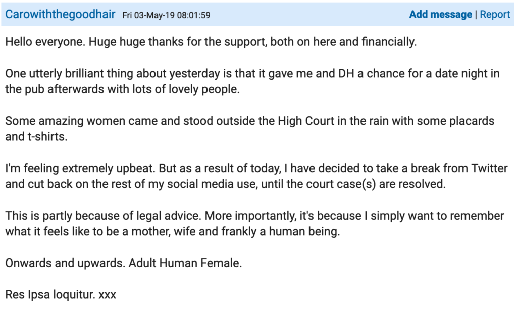The height and width of the screenshot is (312, 517).
Task: Click the closing line Res Ipsa loquitur. xxx
Action: pyautogui.click(x=61, y=294)
